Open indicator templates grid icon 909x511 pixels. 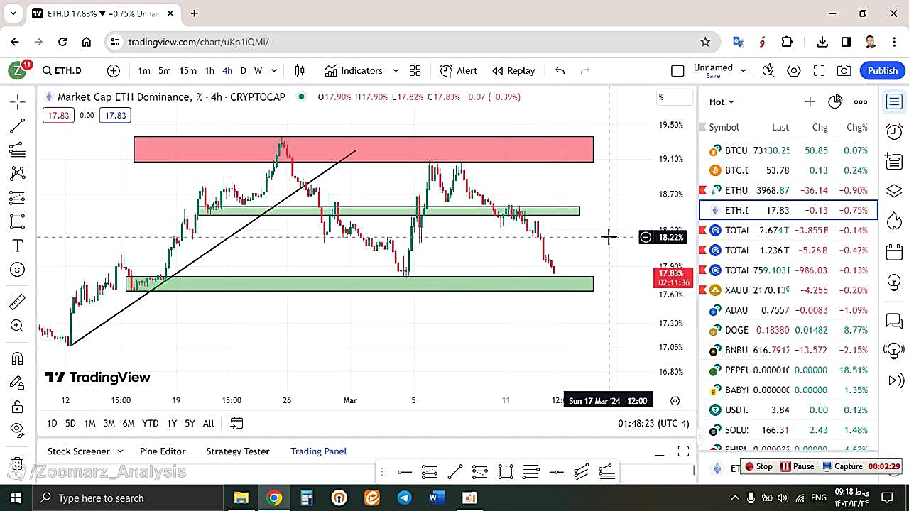coord(415,70)
